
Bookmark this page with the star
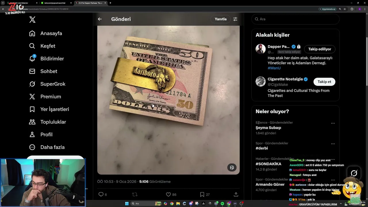pyautogui.click(x=345, y=9)
